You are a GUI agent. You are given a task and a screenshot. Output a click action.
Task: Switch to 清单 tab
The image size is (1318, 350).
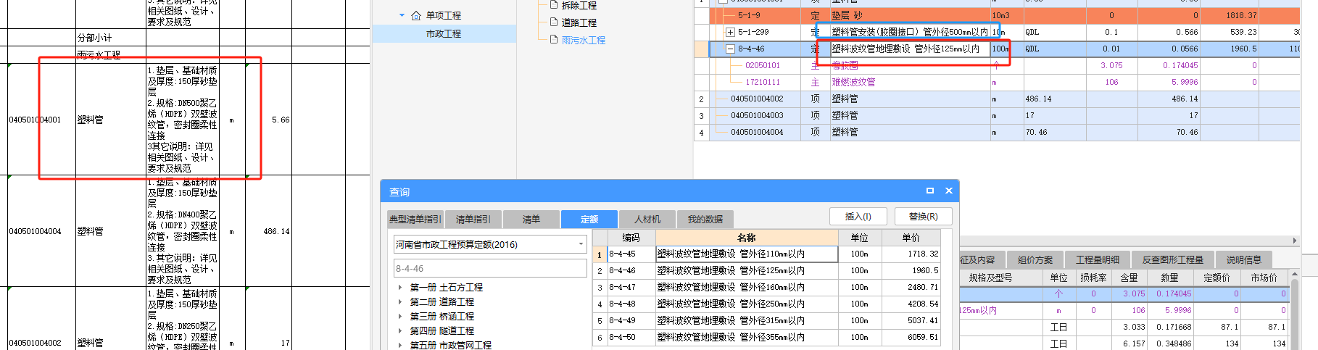pyautogui.click(x=531, y=219)
